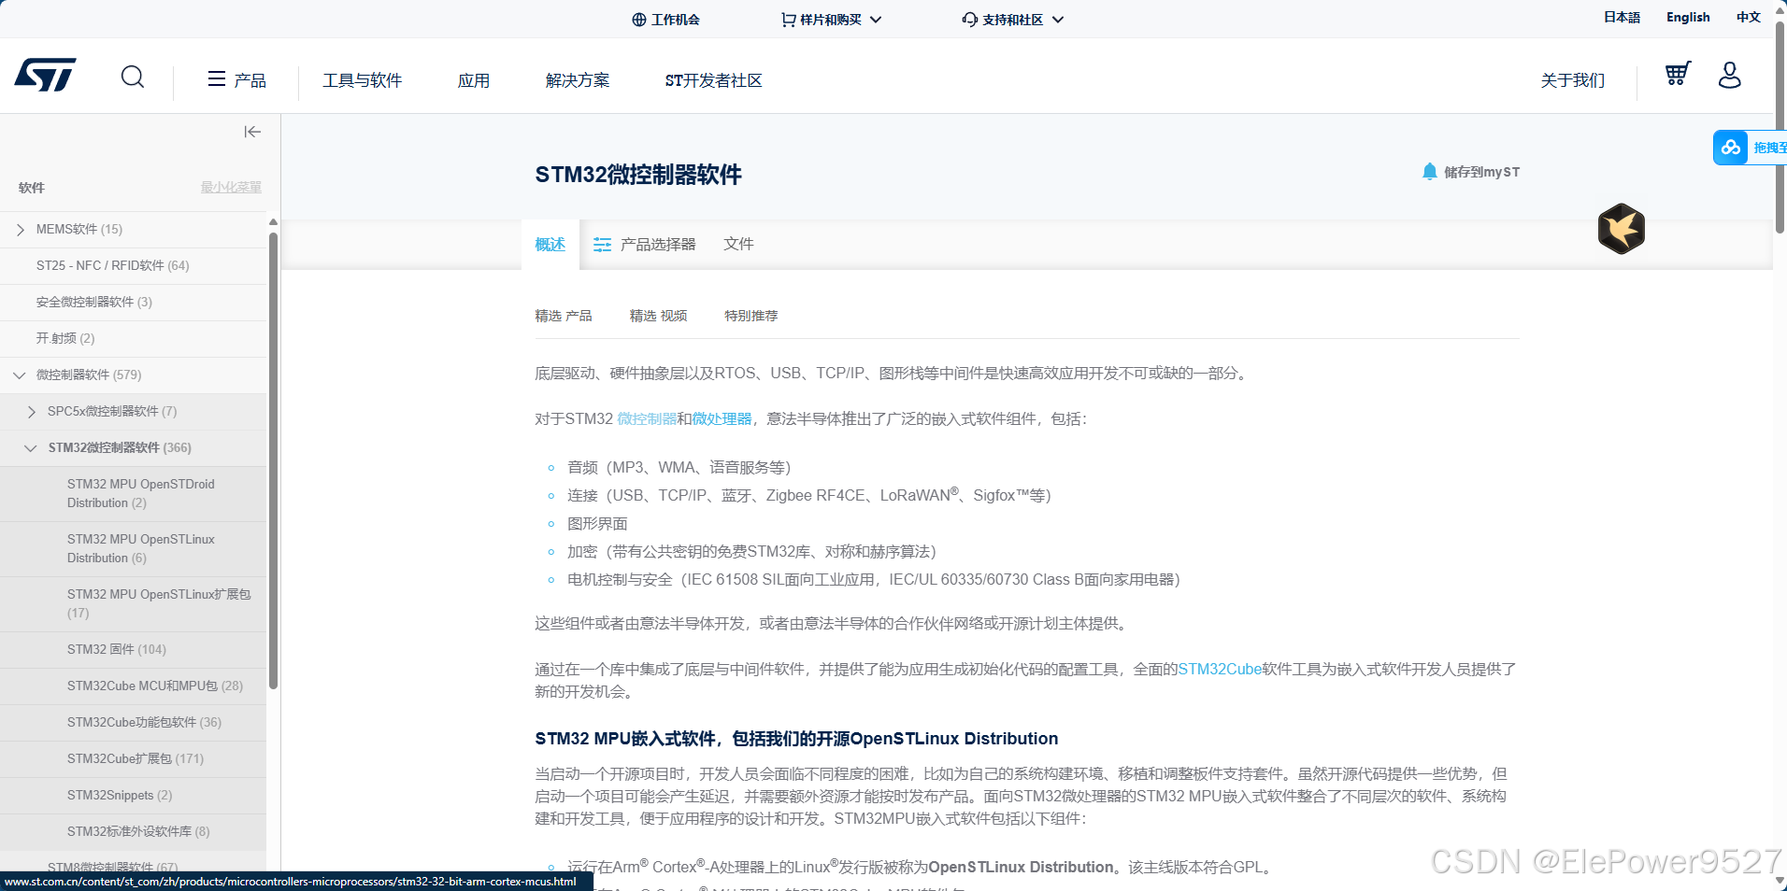Switch language to 中文
Viewport: 1787px width, 891px height.
click(x=1749, y=17)
